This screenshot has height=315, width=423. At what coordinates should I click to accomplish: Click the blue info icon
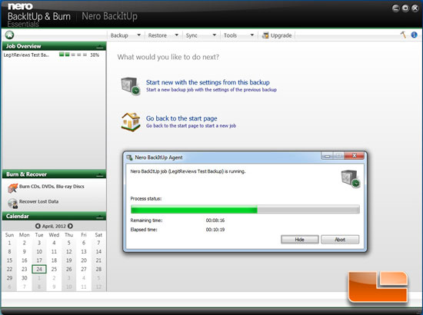[x=414, y=35]
